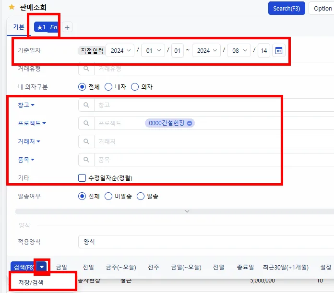
Task: Expand the arrow next to 검색(F8)
Action: coord(42,267)
